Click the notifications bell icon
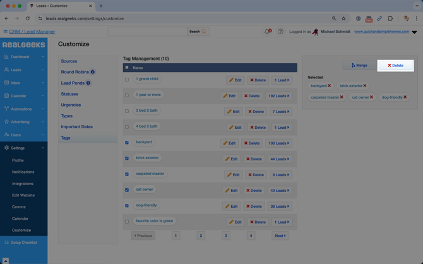Image resolution: width=423 pixels, height=264 pixels. [267, 32]
